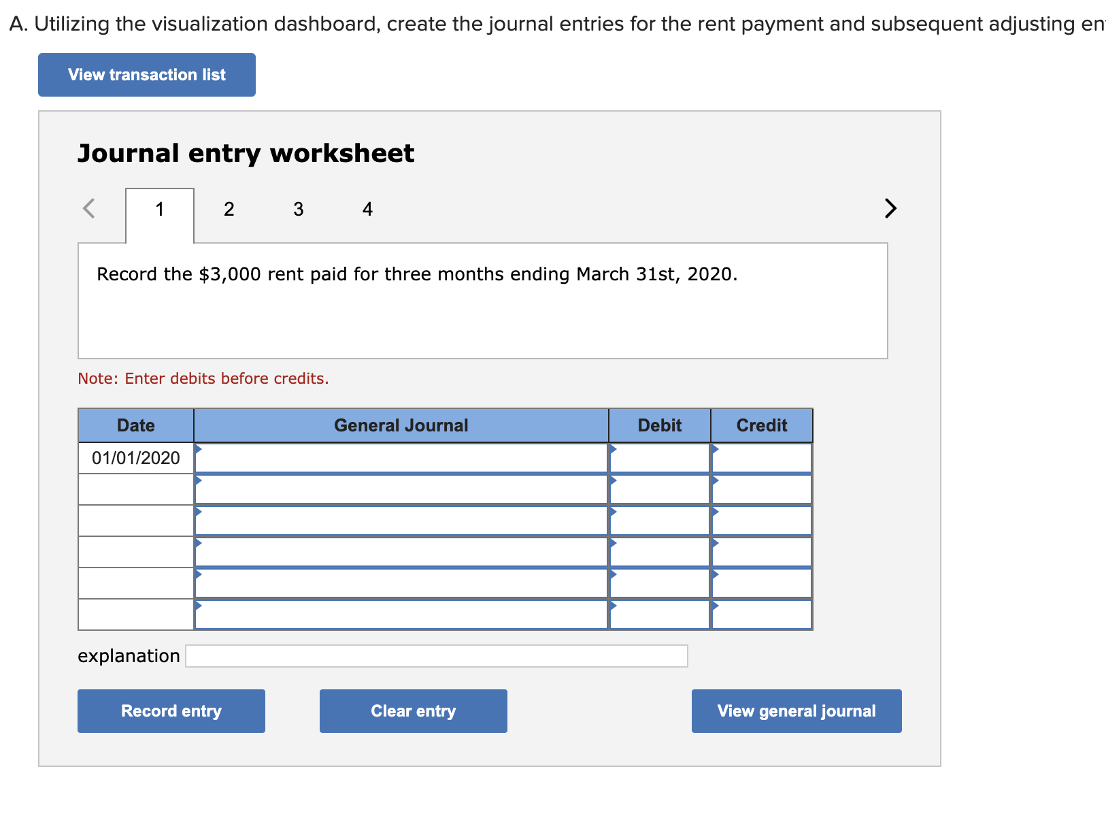Click the flag marker in the first Debit cell
The height and width of the screenshot is (837, 1106).
pos(612,450)
